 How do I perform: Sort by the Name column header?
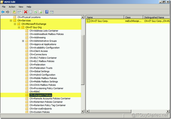pos(105,17)
